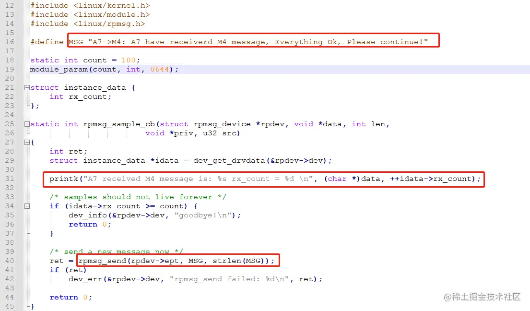Click line number 31 in the gutter
530x311 pixels.
pyautogui.click(x=10, y=179)
